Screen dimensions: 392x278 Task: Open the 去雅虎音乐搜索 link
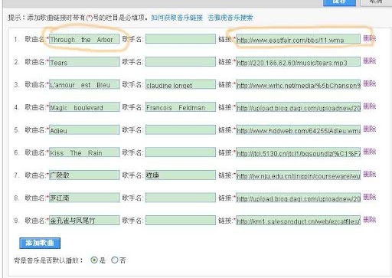point(230,18)
